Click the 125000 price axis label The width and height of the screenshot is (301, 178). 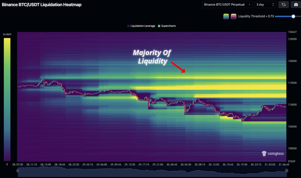[292, 39]
